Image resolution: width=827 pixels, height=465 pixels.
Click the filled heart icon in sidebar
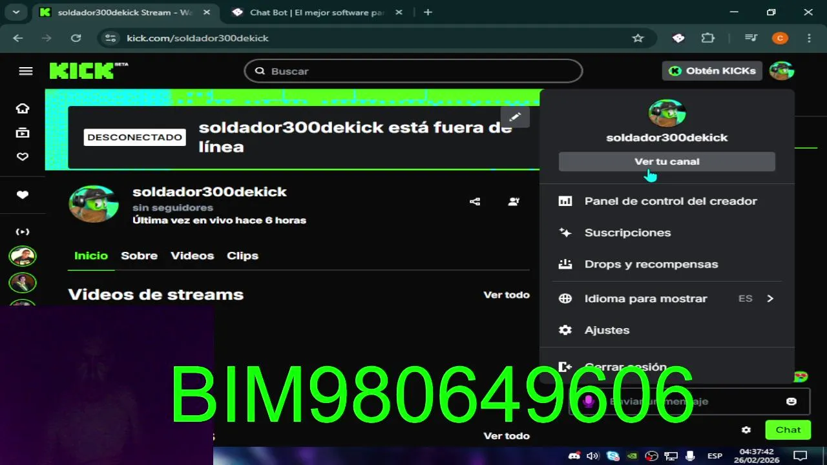pyautogui.click(x=23, y=195)
